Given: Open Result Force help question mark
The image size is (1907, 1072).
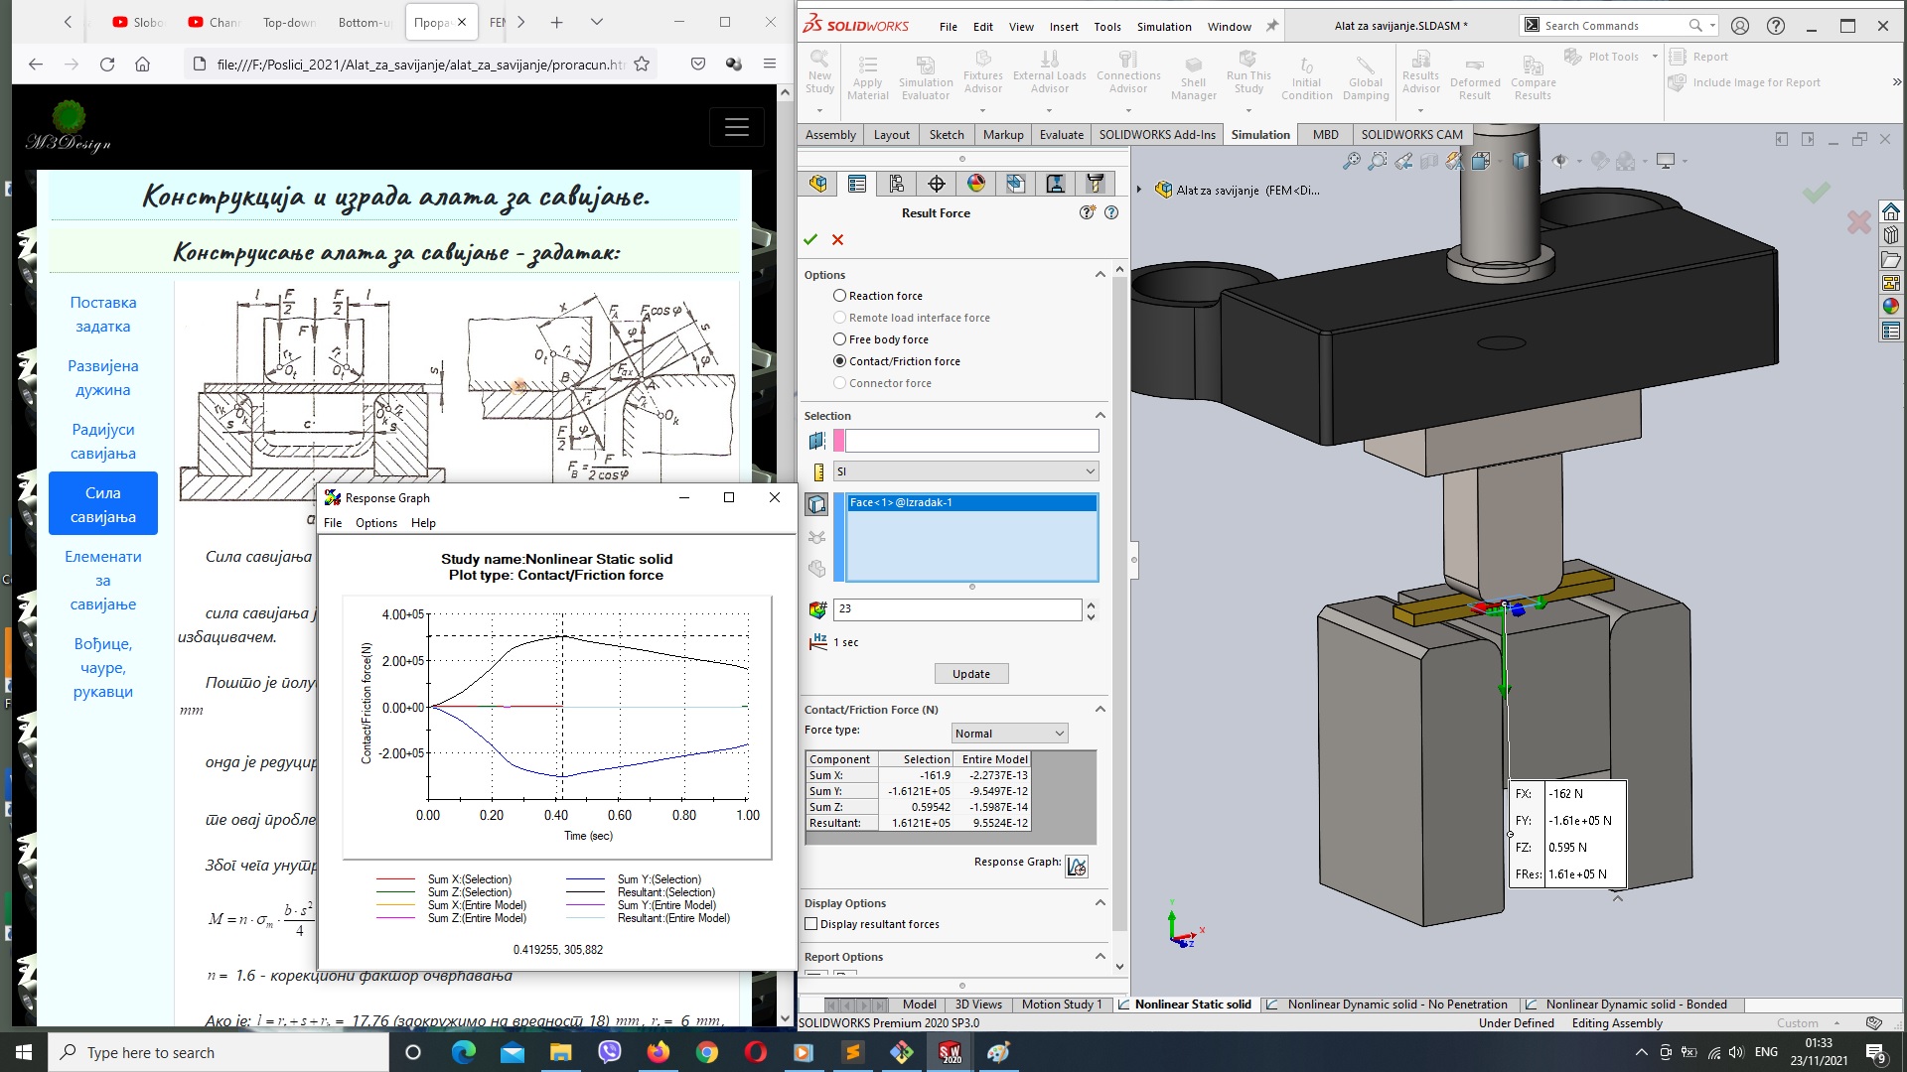Looking at the screenshot, I should point(1111,212).
